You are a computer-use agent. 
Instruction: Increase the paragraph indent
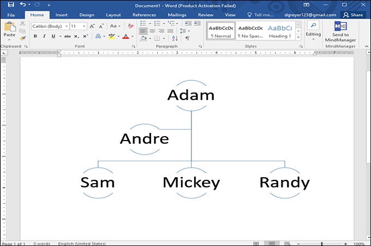pos(197,23)
